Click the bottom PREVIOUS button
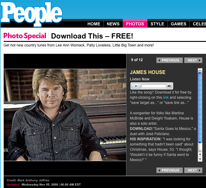Viewport: 206px width, 188px height. (x=169, y=170)
